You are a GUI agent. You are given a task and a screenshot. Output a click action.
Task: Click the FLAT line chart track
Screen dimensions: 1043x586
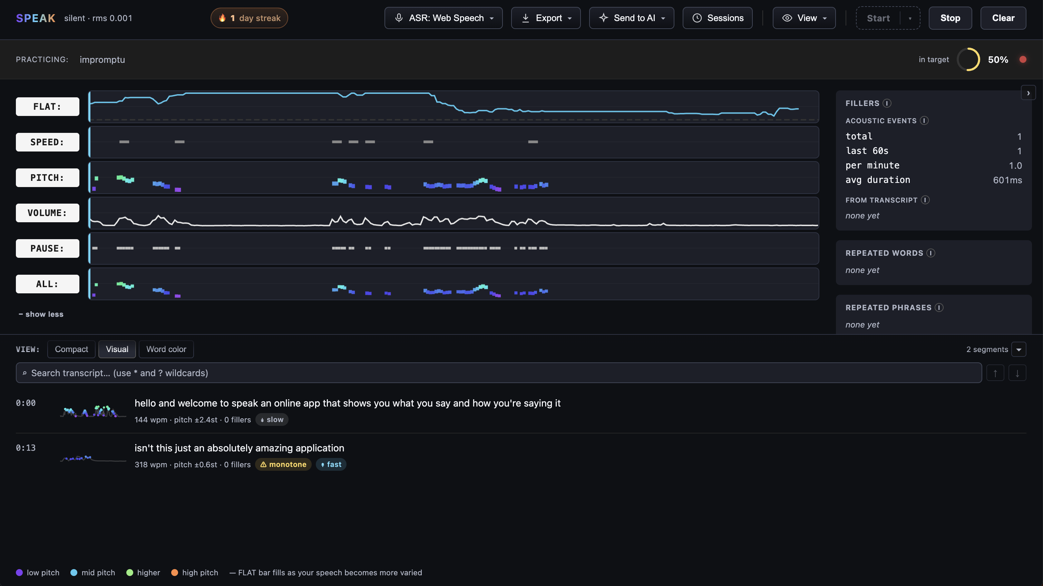454,107
